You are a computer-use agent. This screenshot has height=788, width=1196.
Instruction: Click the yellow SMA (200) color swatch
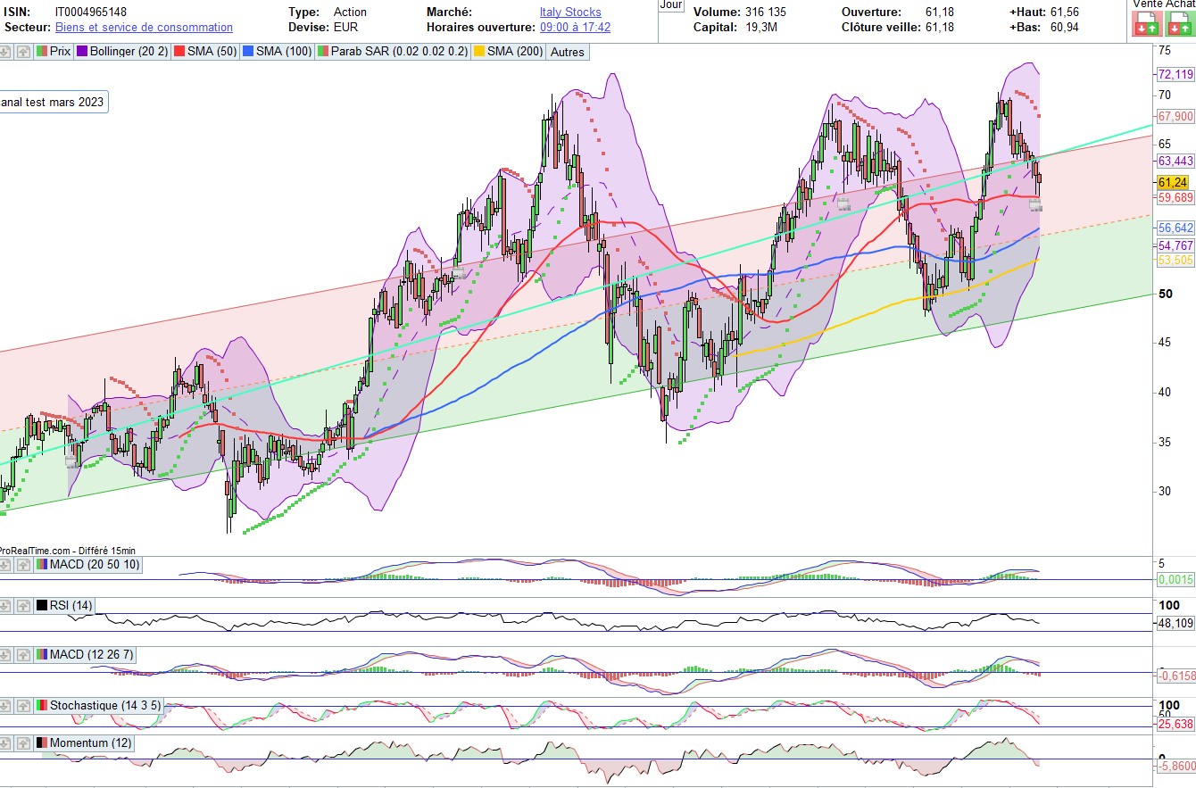point(478,52)
